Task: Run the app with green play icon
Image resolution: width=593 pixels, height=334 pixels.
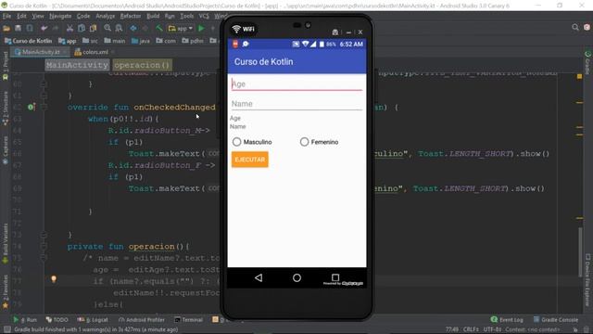Action: pyautogui.click(x=201, y=29)
